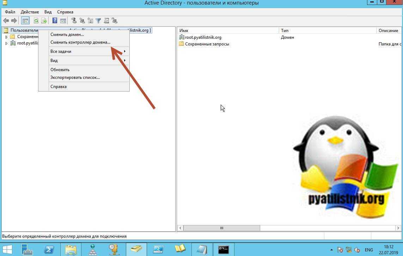
Task: Expand the root.pyatilistnik.org tree node
Action: (x=6, y=43)
